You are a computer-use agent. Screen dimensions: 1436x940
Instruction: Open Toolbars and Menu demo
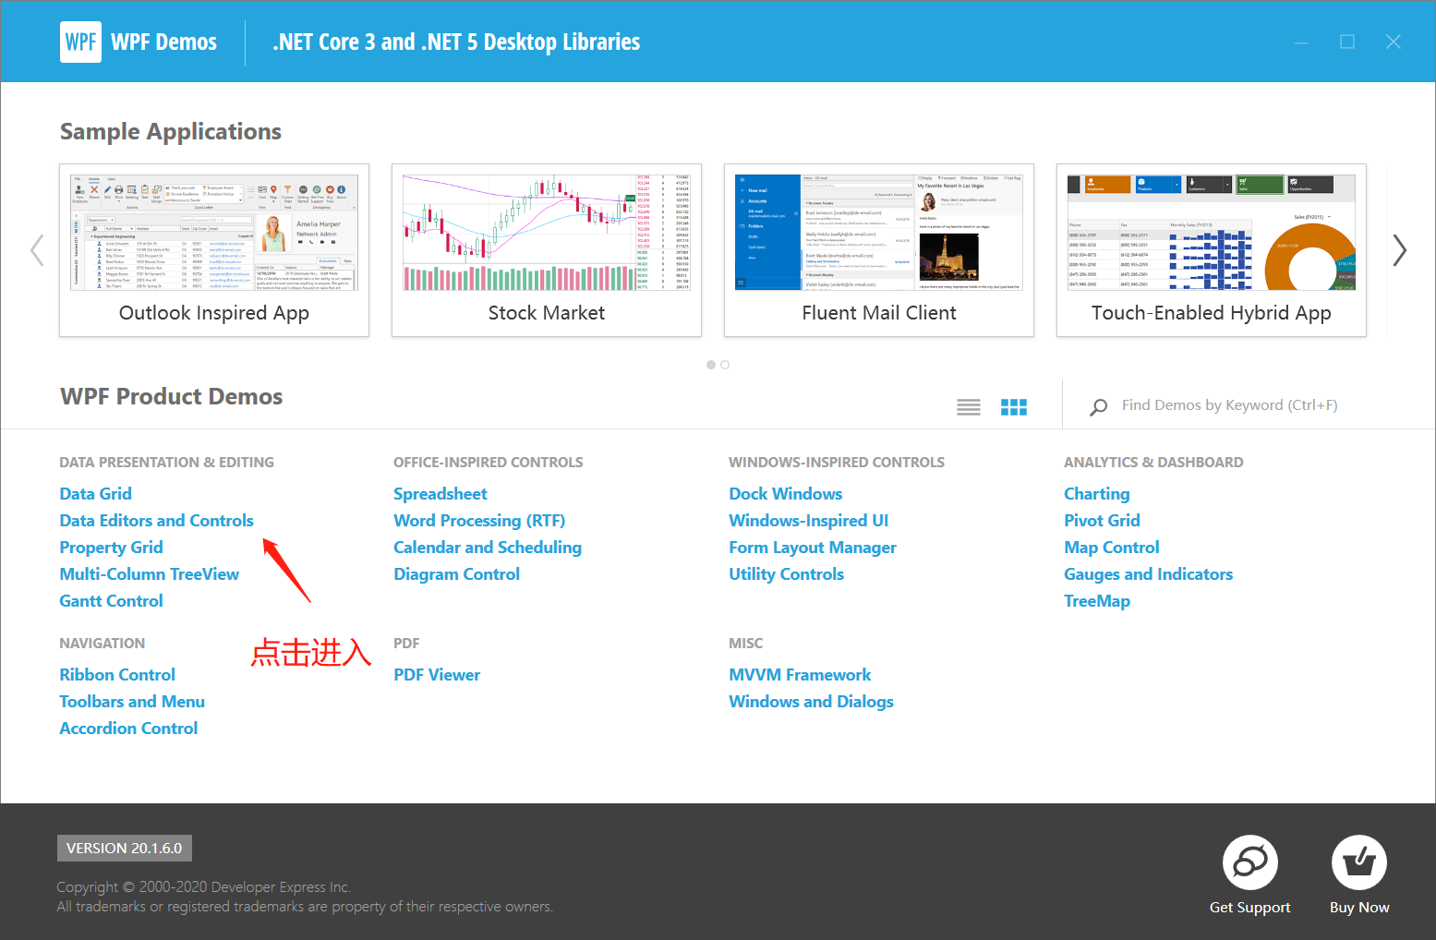[132, 702]
